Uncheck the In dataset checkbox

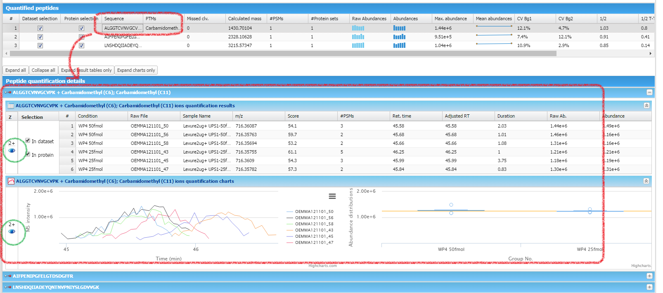point(28,141)
